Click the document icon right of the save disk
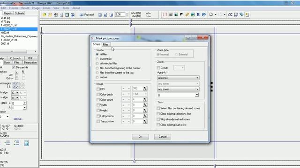 pos(61,14)
